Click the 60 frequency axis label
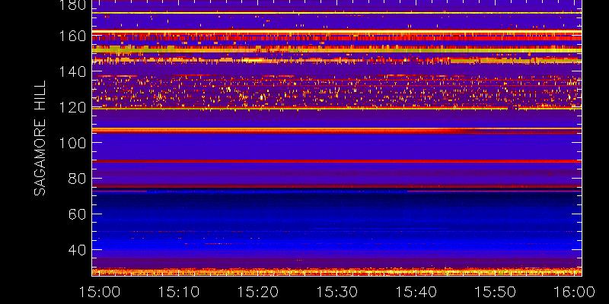Viewport: 609px width, 304px height. click(x=77, y=214)
